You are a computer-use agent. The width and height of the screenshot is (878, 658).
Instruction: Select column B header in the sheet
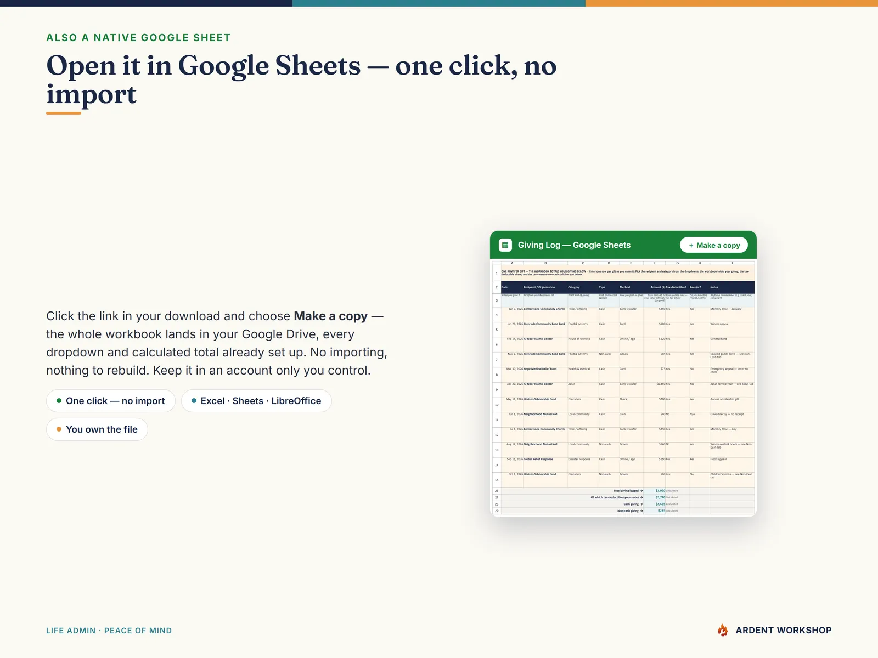click(x=545, y=263)
